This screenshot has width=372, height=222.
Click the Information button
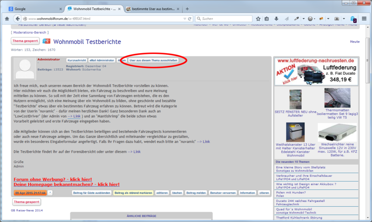point(247,193)
